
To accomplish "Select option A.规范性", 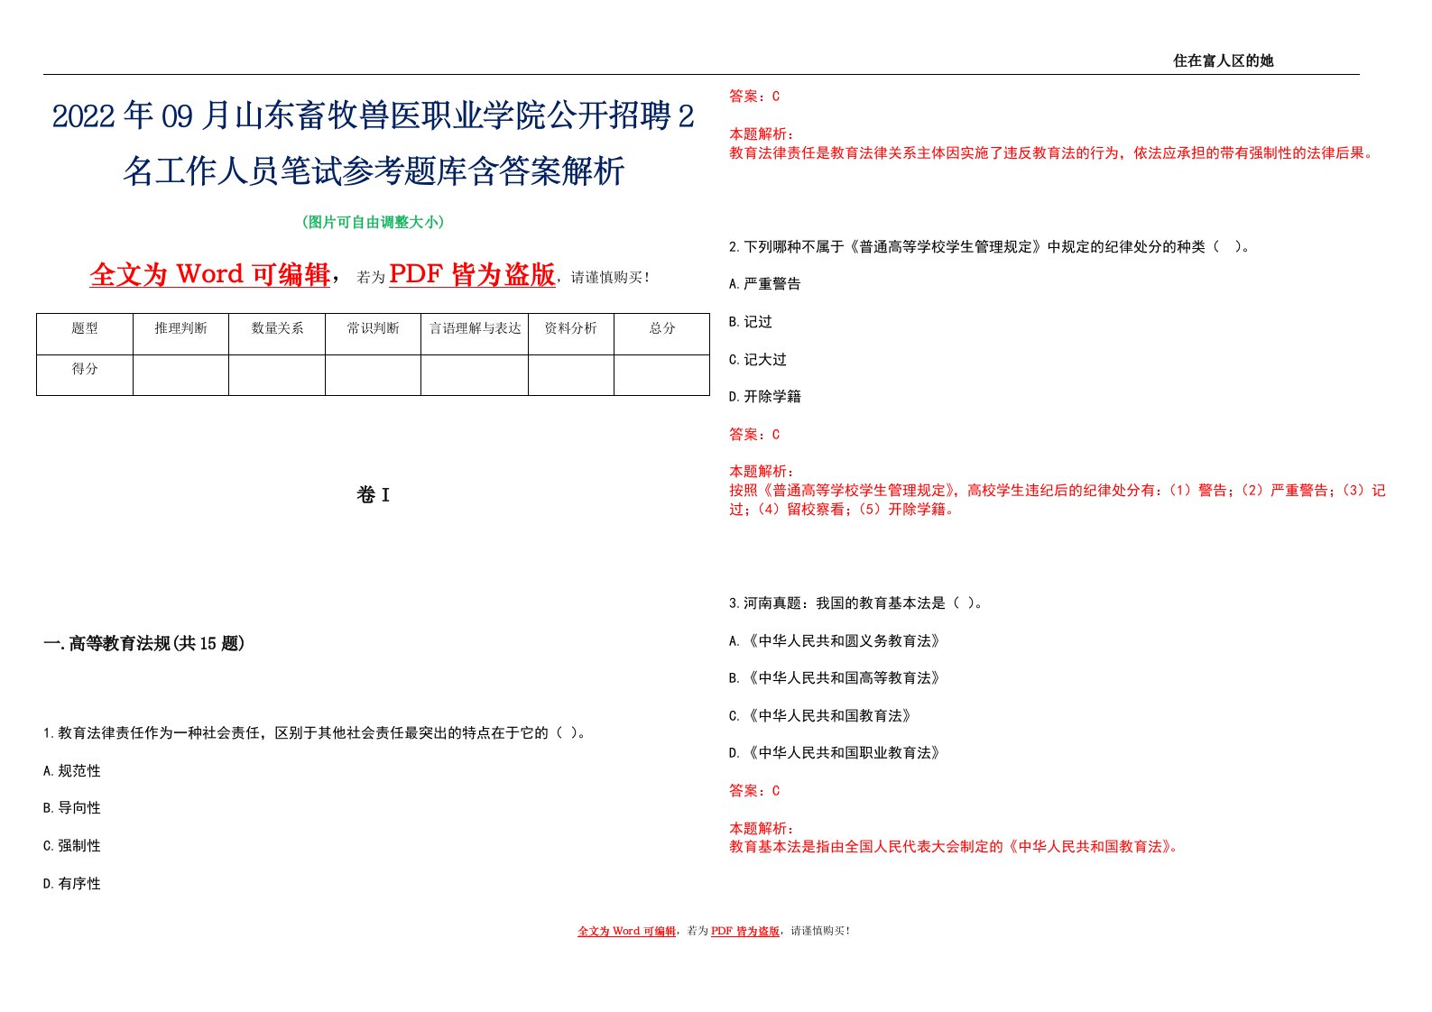I will click(72, 771).
